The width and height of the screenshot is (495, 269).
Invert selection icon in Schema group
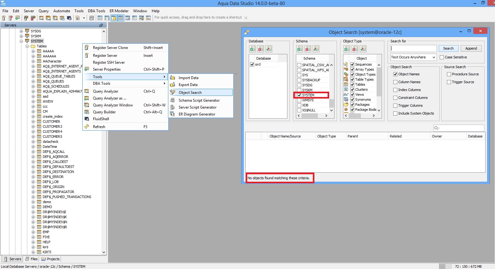[316, 49]
